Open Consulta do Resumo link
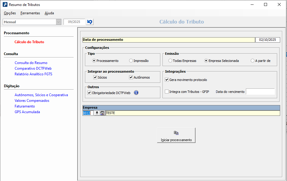 point(31,63)
